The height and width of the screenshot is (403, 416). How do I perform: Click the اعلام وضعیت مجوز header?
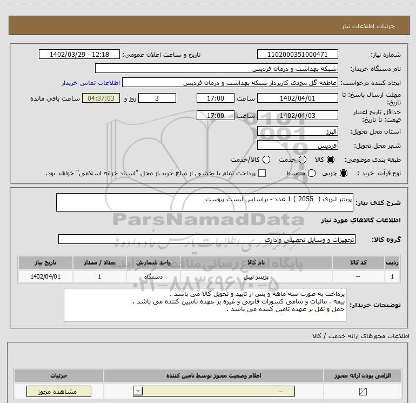[x=213, y=375]
